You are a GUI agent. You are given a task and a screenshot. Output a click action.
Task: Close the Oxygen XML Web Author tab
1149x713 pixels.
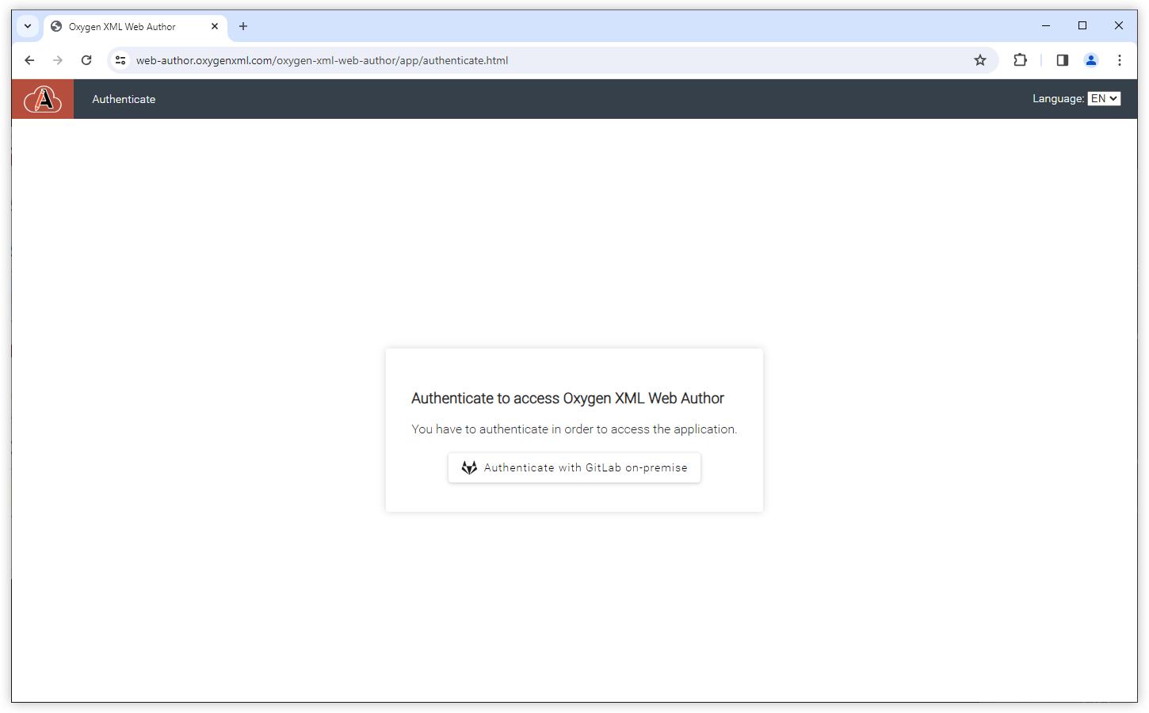pos(215,26)
